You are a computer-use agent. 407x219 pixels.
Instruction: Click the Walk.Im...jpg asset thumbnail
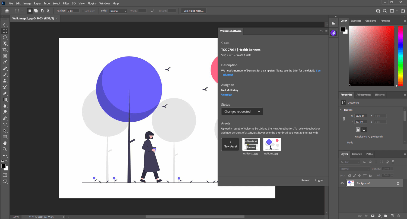click(x=272, y=144)
